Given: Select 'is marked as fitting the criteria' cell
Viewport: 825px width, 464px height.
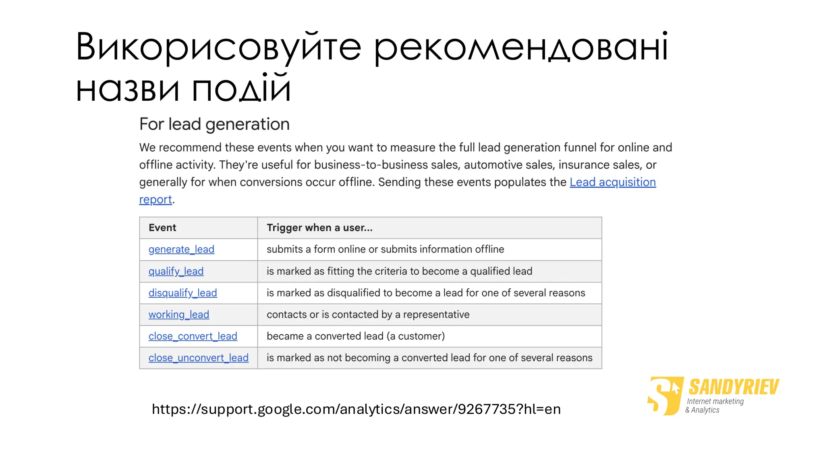Looking at the screenshot, I should coord(430,271).
